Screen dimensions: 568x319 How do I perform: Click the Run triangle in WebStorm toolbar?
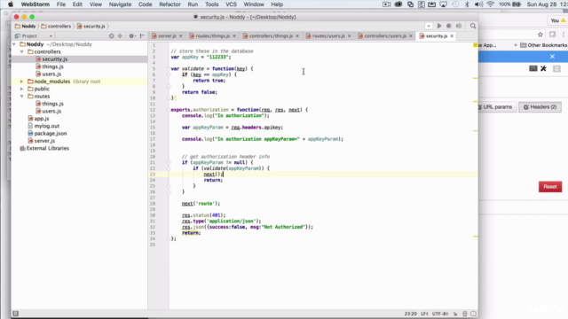439,26
